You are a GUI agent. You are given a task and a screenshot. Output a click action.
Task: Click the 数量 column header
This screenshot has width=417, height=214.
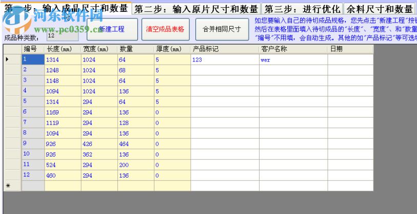pos(135,49)
